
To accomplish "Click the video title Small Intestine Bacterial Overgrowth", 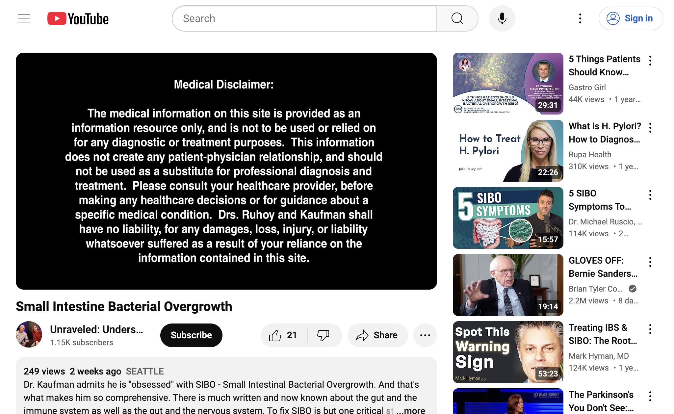I will pos(124,306).
